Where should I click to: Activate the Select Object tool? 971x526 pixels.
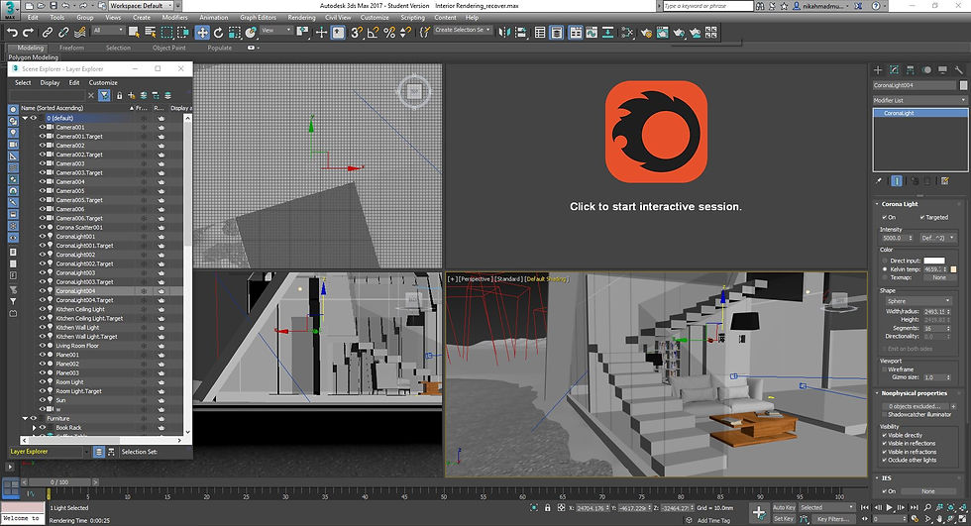coord(135,32)
